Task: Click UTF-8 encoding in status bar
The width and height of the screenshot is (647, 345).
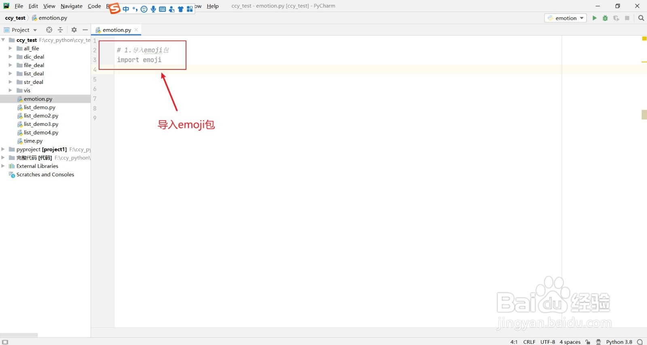Action: coord(548,342)
